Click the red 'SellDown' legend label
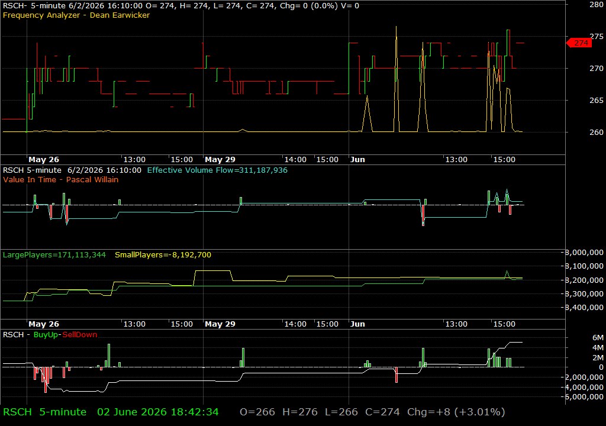The width and height of the screenshot is (606, 426). click(x=80, y=335)
